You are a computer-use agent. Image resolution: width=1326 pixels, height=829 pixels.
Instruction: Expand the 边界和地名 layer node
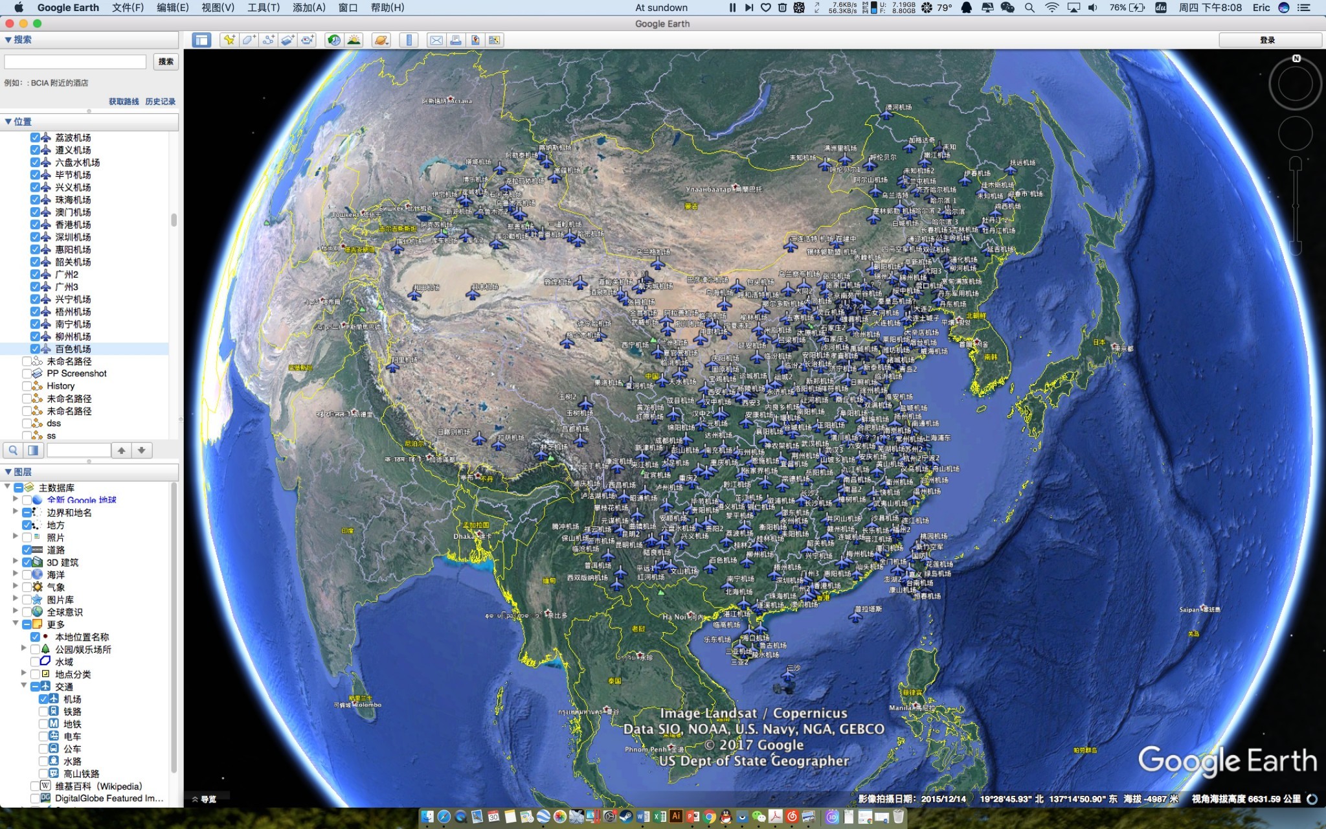[16, 512]
